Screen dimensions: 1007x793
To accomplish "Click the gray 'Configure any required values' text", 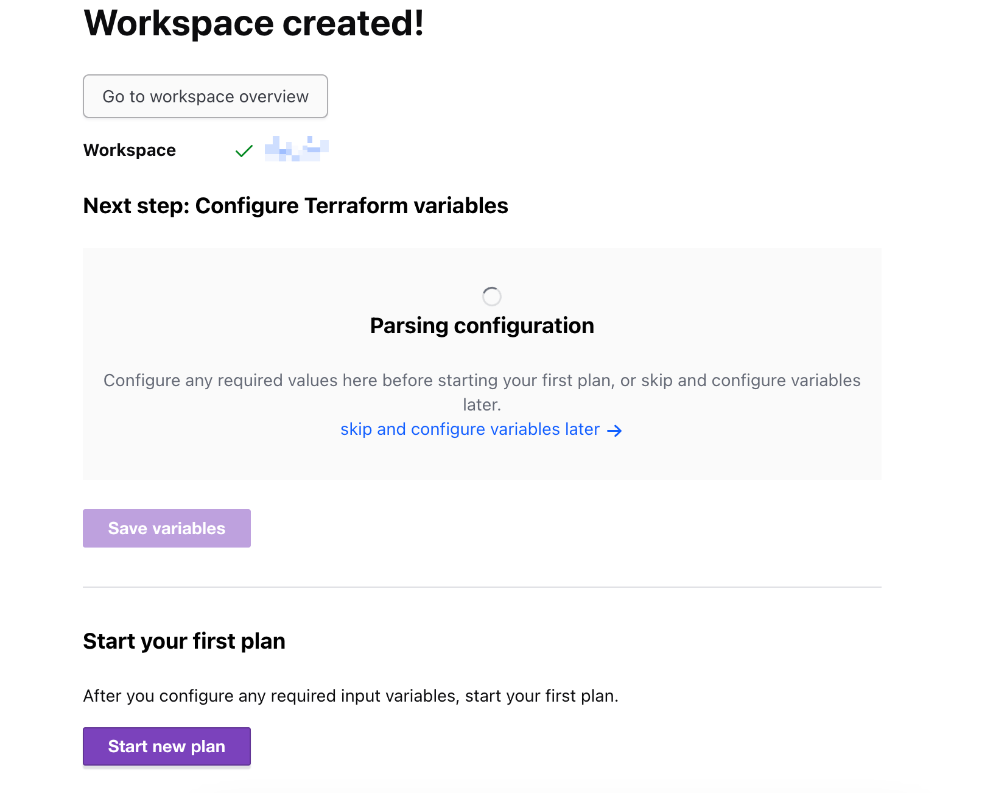I will (x=482, y=381).
